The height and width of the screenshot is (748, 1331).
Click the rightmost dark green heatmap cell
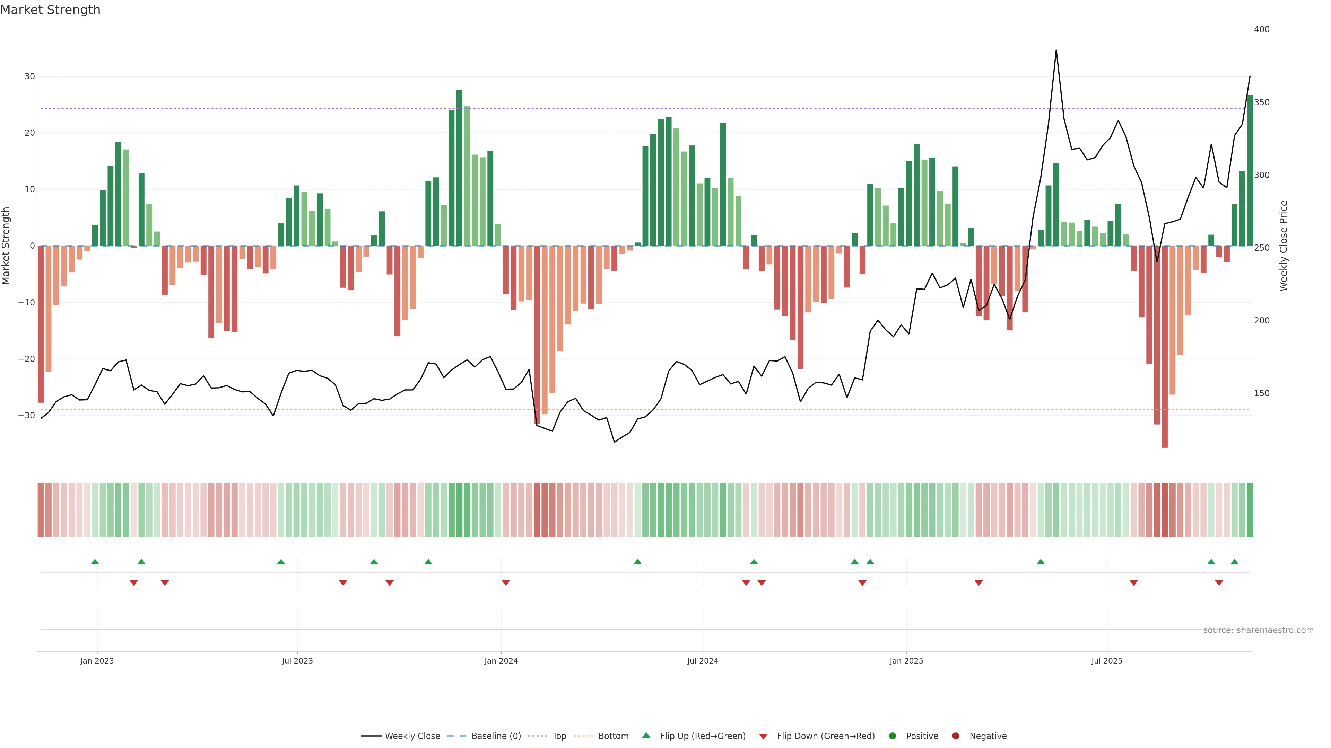tap(1250, 510)
